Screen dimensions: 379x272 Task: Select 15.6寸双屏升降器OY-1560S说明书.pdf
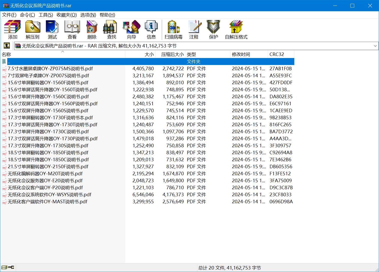(147, 110)
